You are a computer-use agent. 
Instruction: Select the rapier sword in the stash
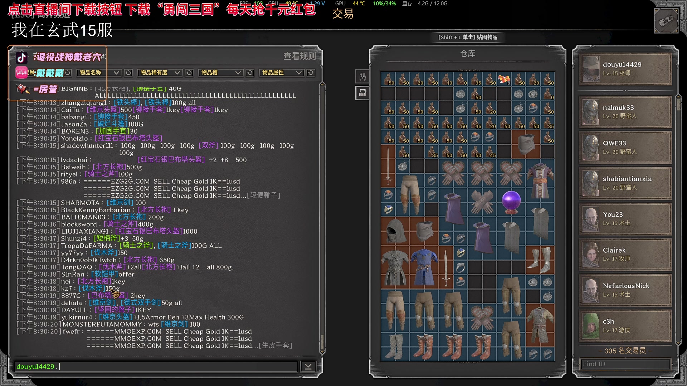pyautogui.click(x=388, y=166)
